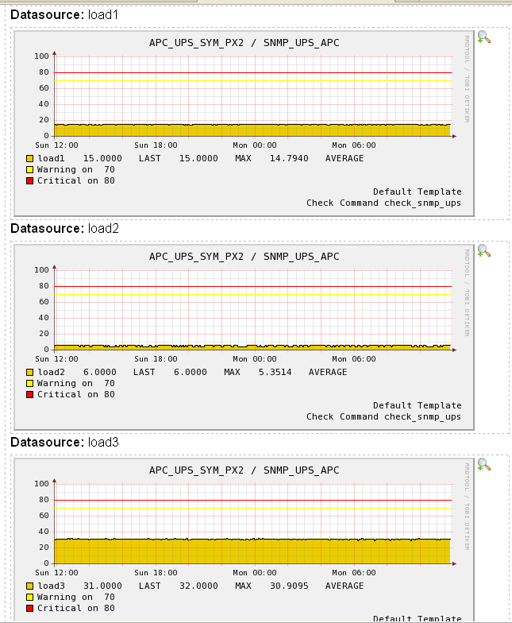Click the load3 MAX value 32.0000

[x=198, y=586]
